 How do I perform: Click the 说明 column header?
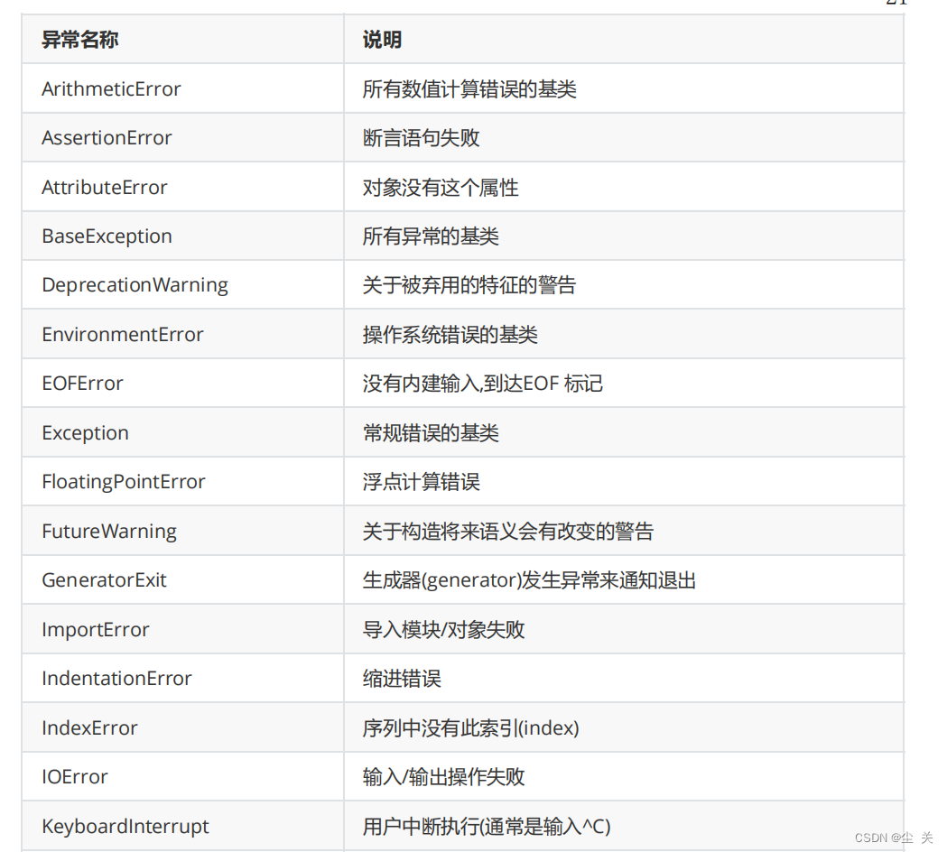tap(382, 40)
